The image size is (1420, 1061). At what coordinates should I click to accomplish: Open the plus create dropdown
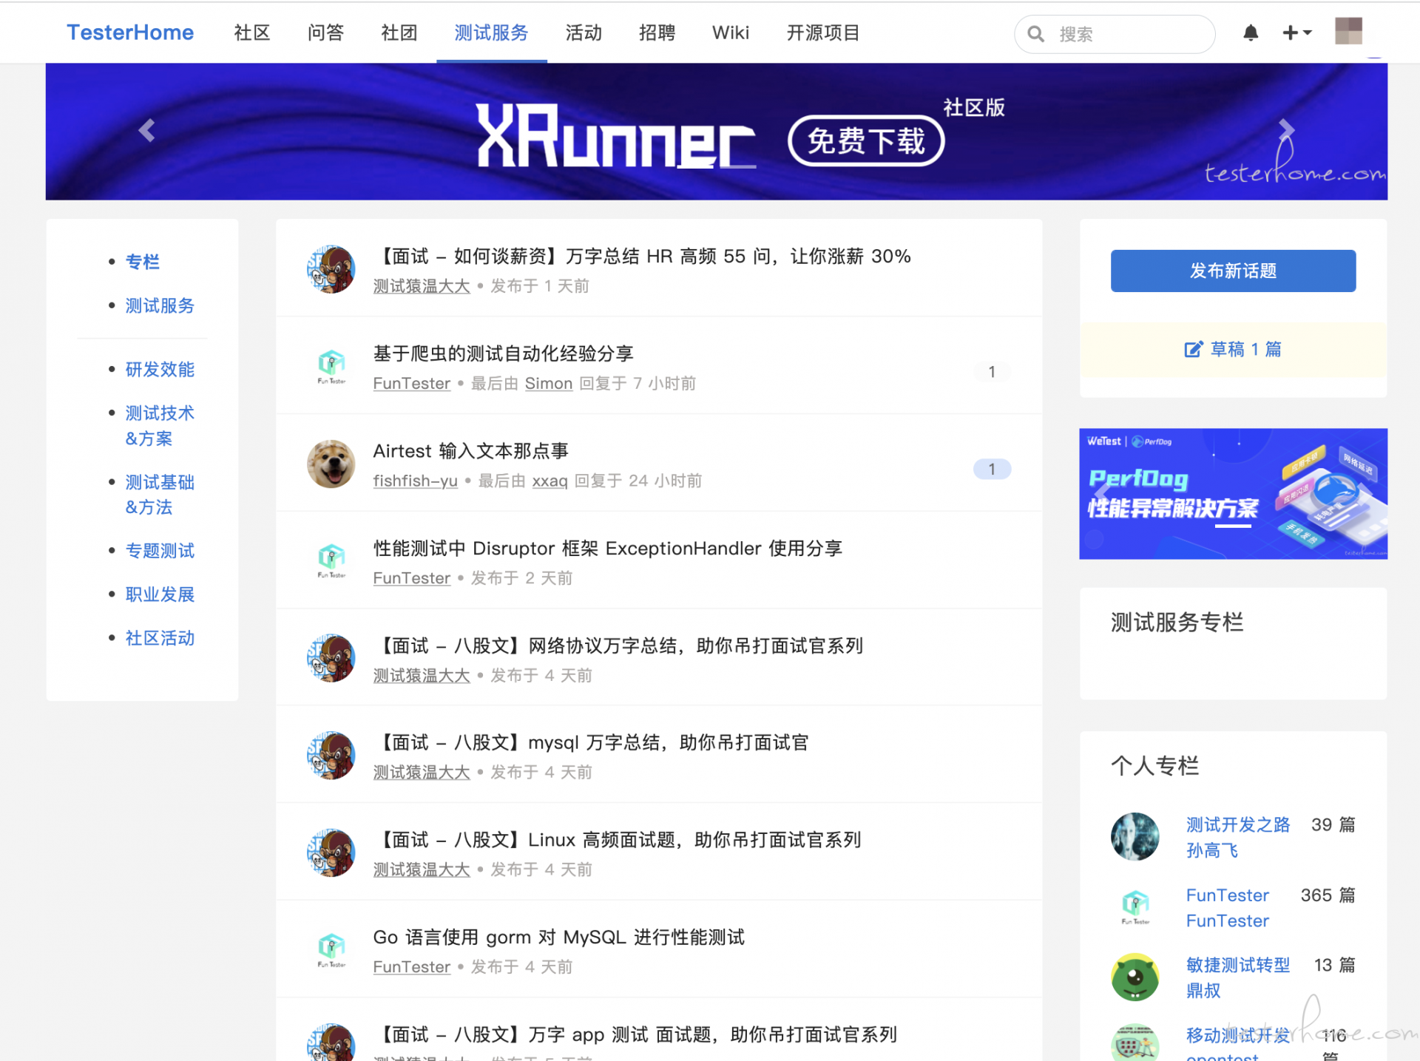pyautogui.click(x=1296, y=33)
